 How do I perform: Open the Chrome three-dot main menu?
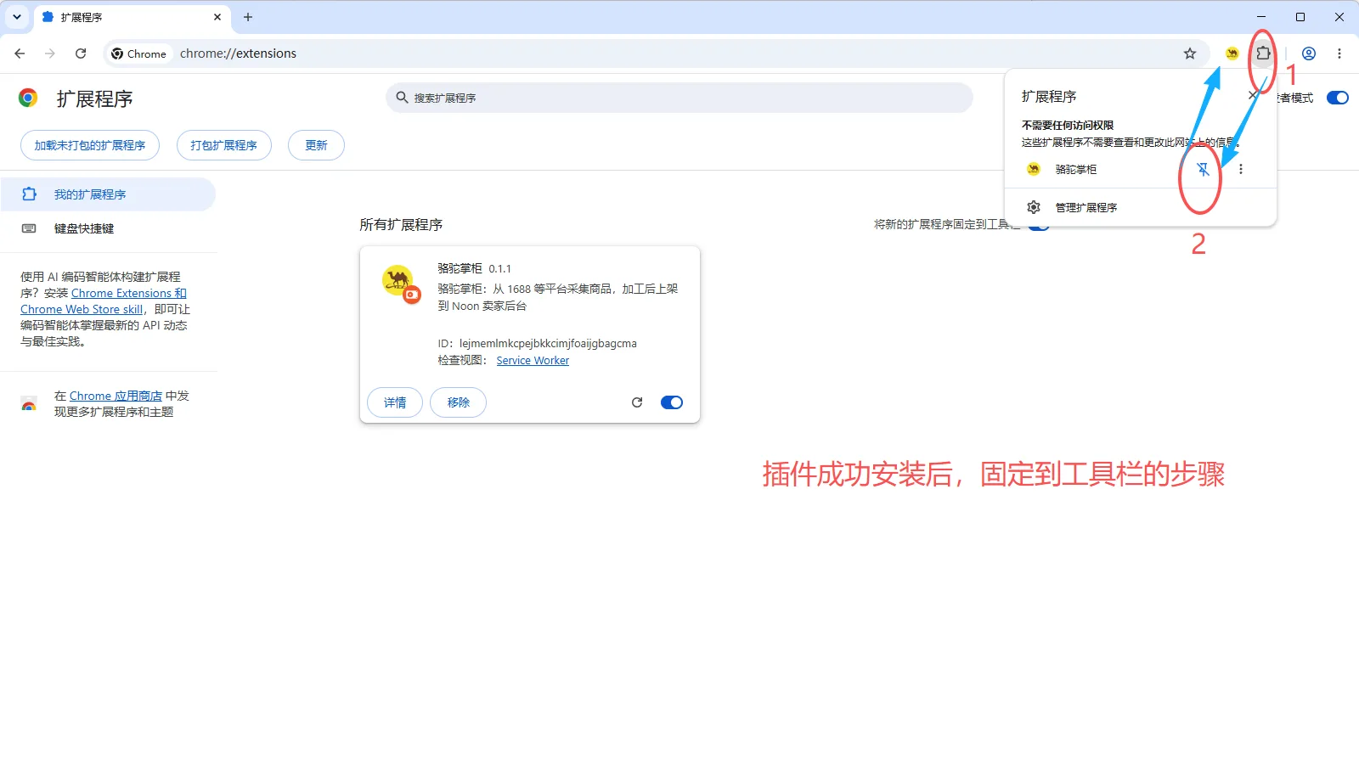tap(1339, 53)
